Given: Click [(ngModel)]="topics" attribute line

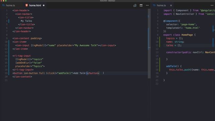Looking at the screenshot, I should (x=29, y=59).
